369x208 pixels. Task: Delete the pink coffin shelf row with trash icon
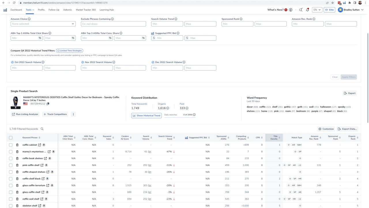tap(17, 165)
